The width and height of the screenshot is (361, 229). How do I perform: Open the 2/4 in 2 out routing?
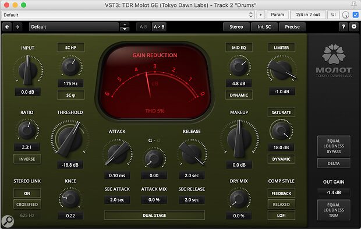coord(308,15)
